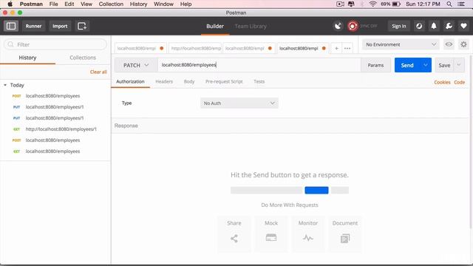
Task: Click the Monitor pulse icon
Action: point(308,238)
